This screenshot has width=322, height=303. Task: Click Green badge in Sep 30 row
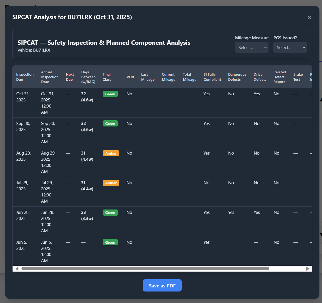[110, 124]
